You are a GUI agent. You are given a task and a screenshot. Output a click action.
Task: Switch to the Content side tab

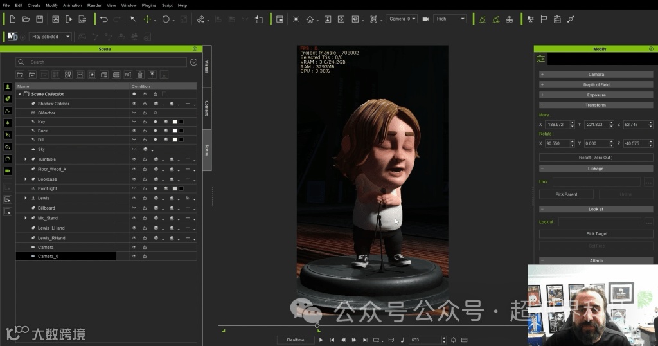(207, 108)
